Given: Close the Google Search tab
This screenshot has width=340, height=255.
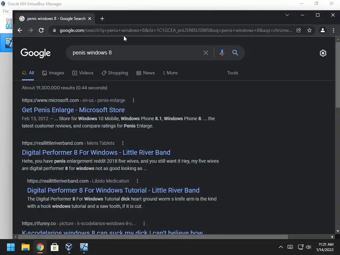Looking at the screenshot, I should pos(90,19).
